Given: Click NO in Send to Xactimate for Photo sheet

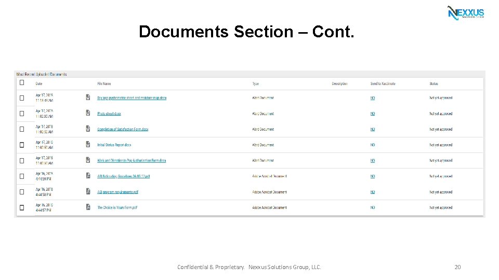Looking at the screenshot, I should [373, 114].
